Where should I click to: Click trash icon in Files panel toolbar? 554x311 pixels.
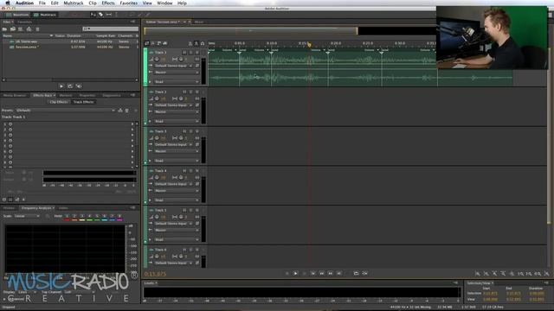(x=37, y=29)
